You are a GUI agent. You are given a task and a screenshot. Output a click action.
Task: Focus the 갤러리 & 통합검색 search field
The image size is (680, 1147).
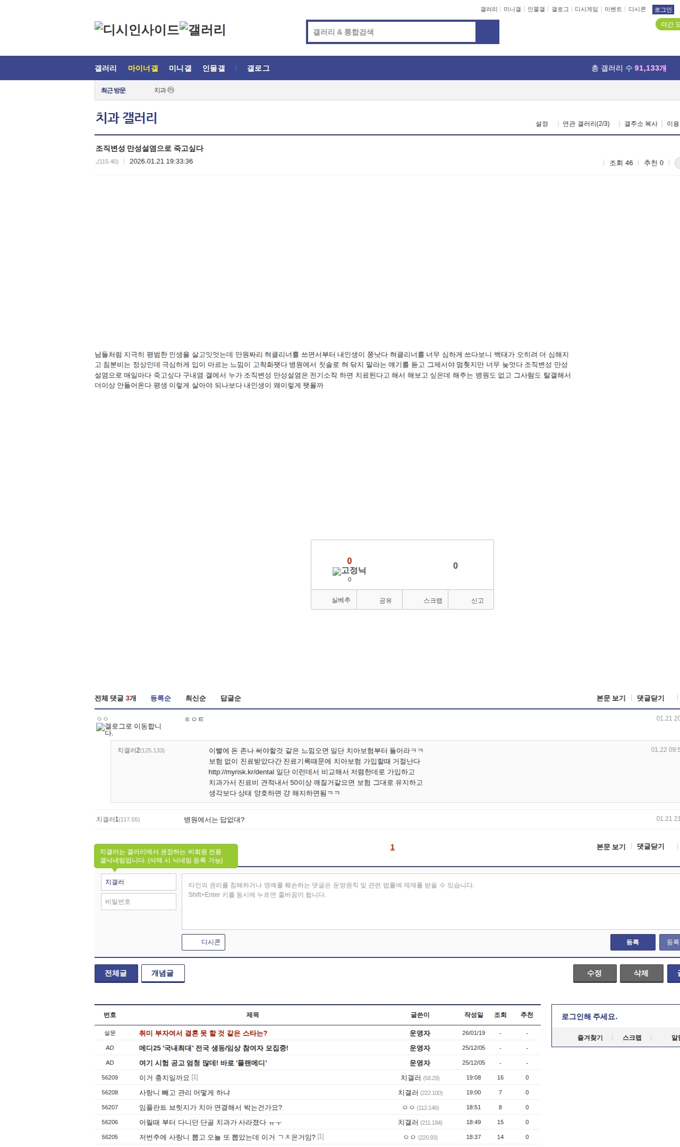392,32
